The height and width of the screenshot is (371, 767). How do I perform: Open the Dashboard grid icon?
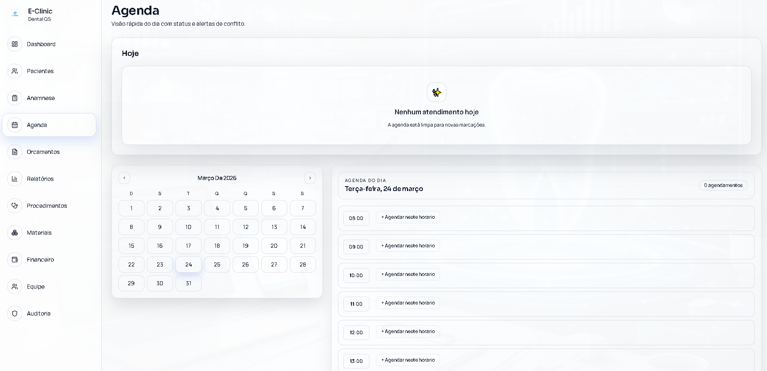tap(15, 44)
